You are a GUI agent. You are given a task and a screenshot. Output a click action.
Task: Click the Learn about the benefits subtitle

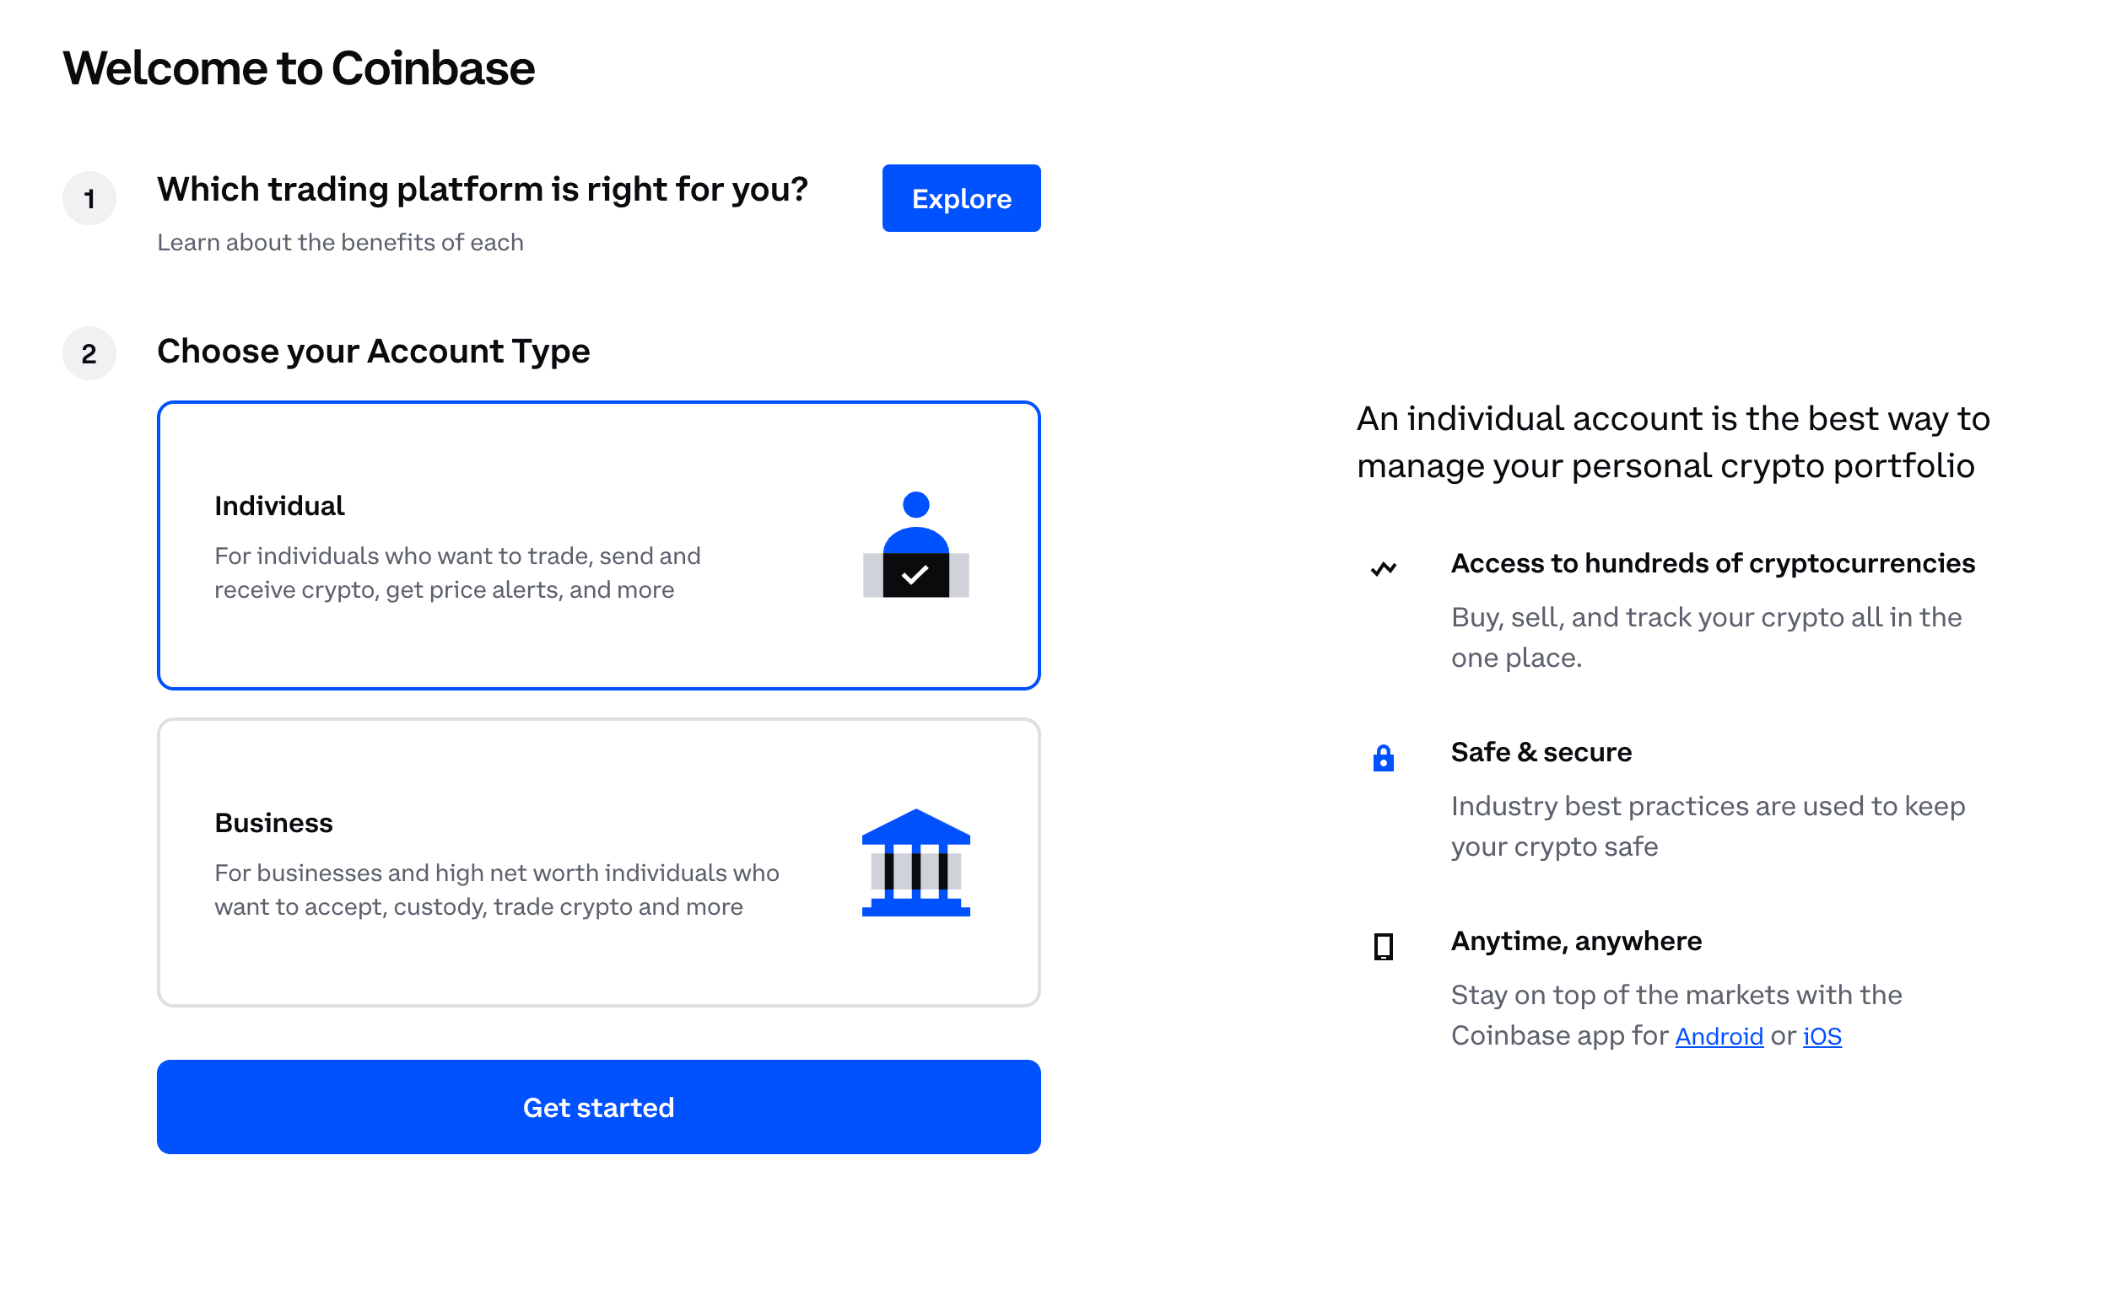(x=340, y=242)
